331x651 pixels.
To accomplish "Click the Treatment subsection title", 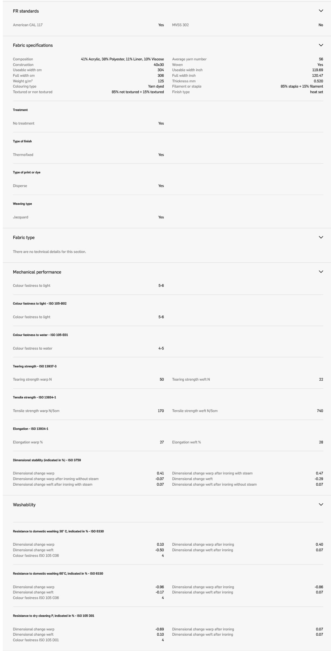I will point(20,110).
